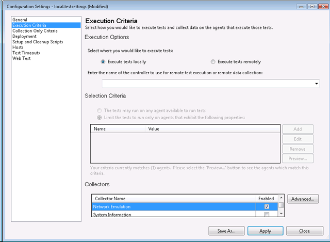The height and width of the screenshot is (242, 330).
Task: Open Setup and Cleanup Scripts section
Action: 38,42
